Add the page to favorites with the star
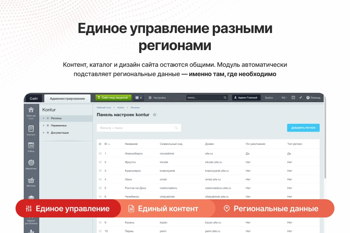 pyautogui.click(x=154, y=115)
